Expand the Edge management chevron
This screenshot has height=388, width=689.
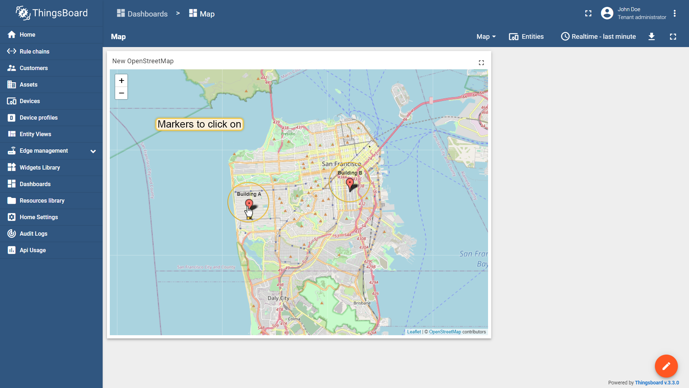point(93,151)
